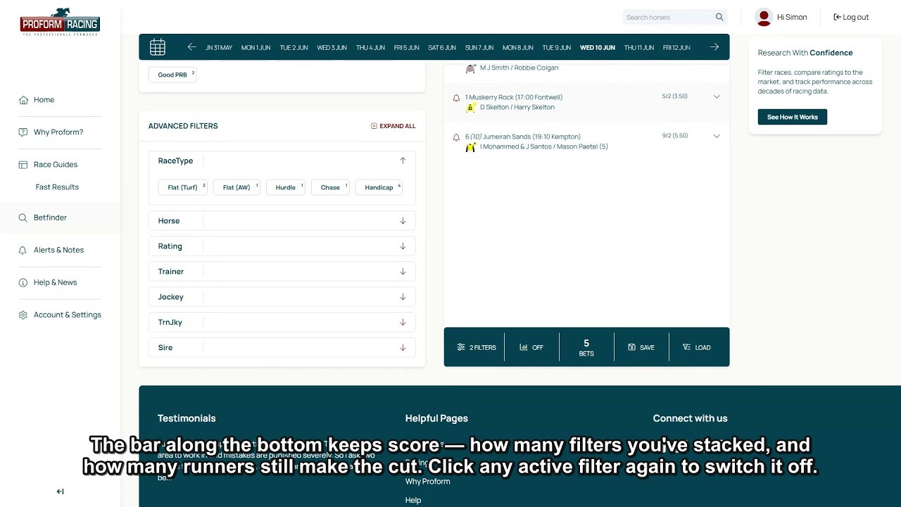Toggle the chart OFF button
This screenshot has width=901, height=507.
pyautogui.click(x=531, y=347)
